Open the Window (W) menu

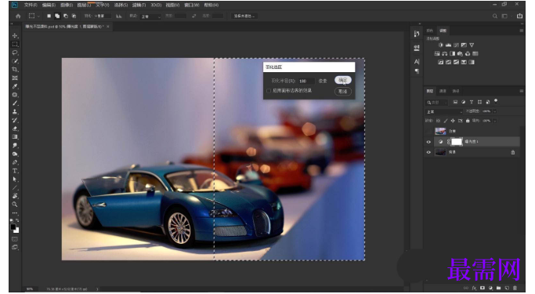192,5
